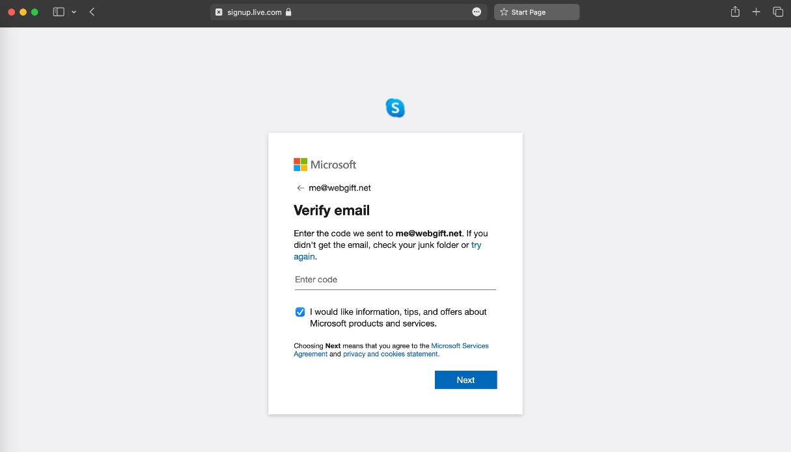The width and height of the screenshot is (791, 452).
Task: Click the Share icon in Safari toolbar
Action: pos(735,12)
